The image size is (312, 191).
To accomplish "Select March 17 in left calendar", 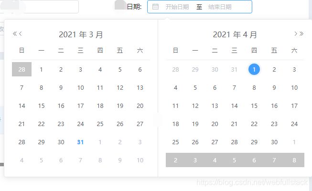I will (80, 106).
